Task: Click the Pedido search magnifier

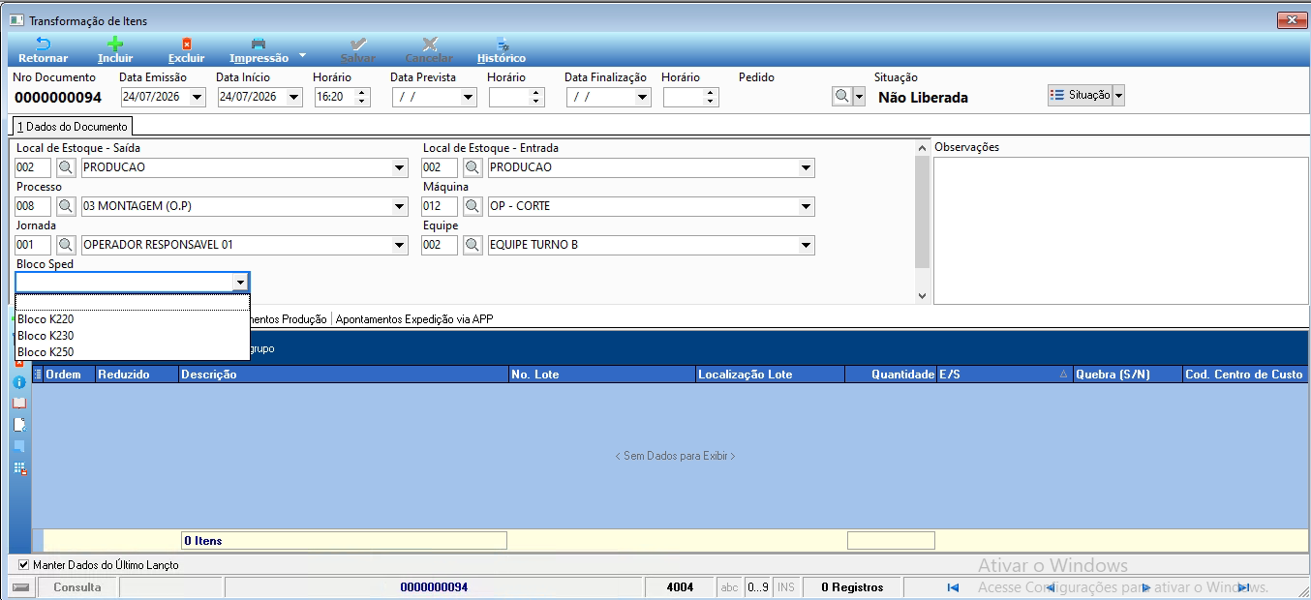Action: [x=841, y=96]
